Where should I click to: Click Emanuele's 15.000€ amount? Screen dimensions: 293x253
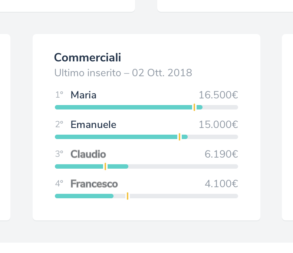click(218, 125)
